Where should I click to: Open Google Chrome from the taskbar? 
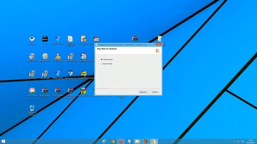tap(112, 141)
